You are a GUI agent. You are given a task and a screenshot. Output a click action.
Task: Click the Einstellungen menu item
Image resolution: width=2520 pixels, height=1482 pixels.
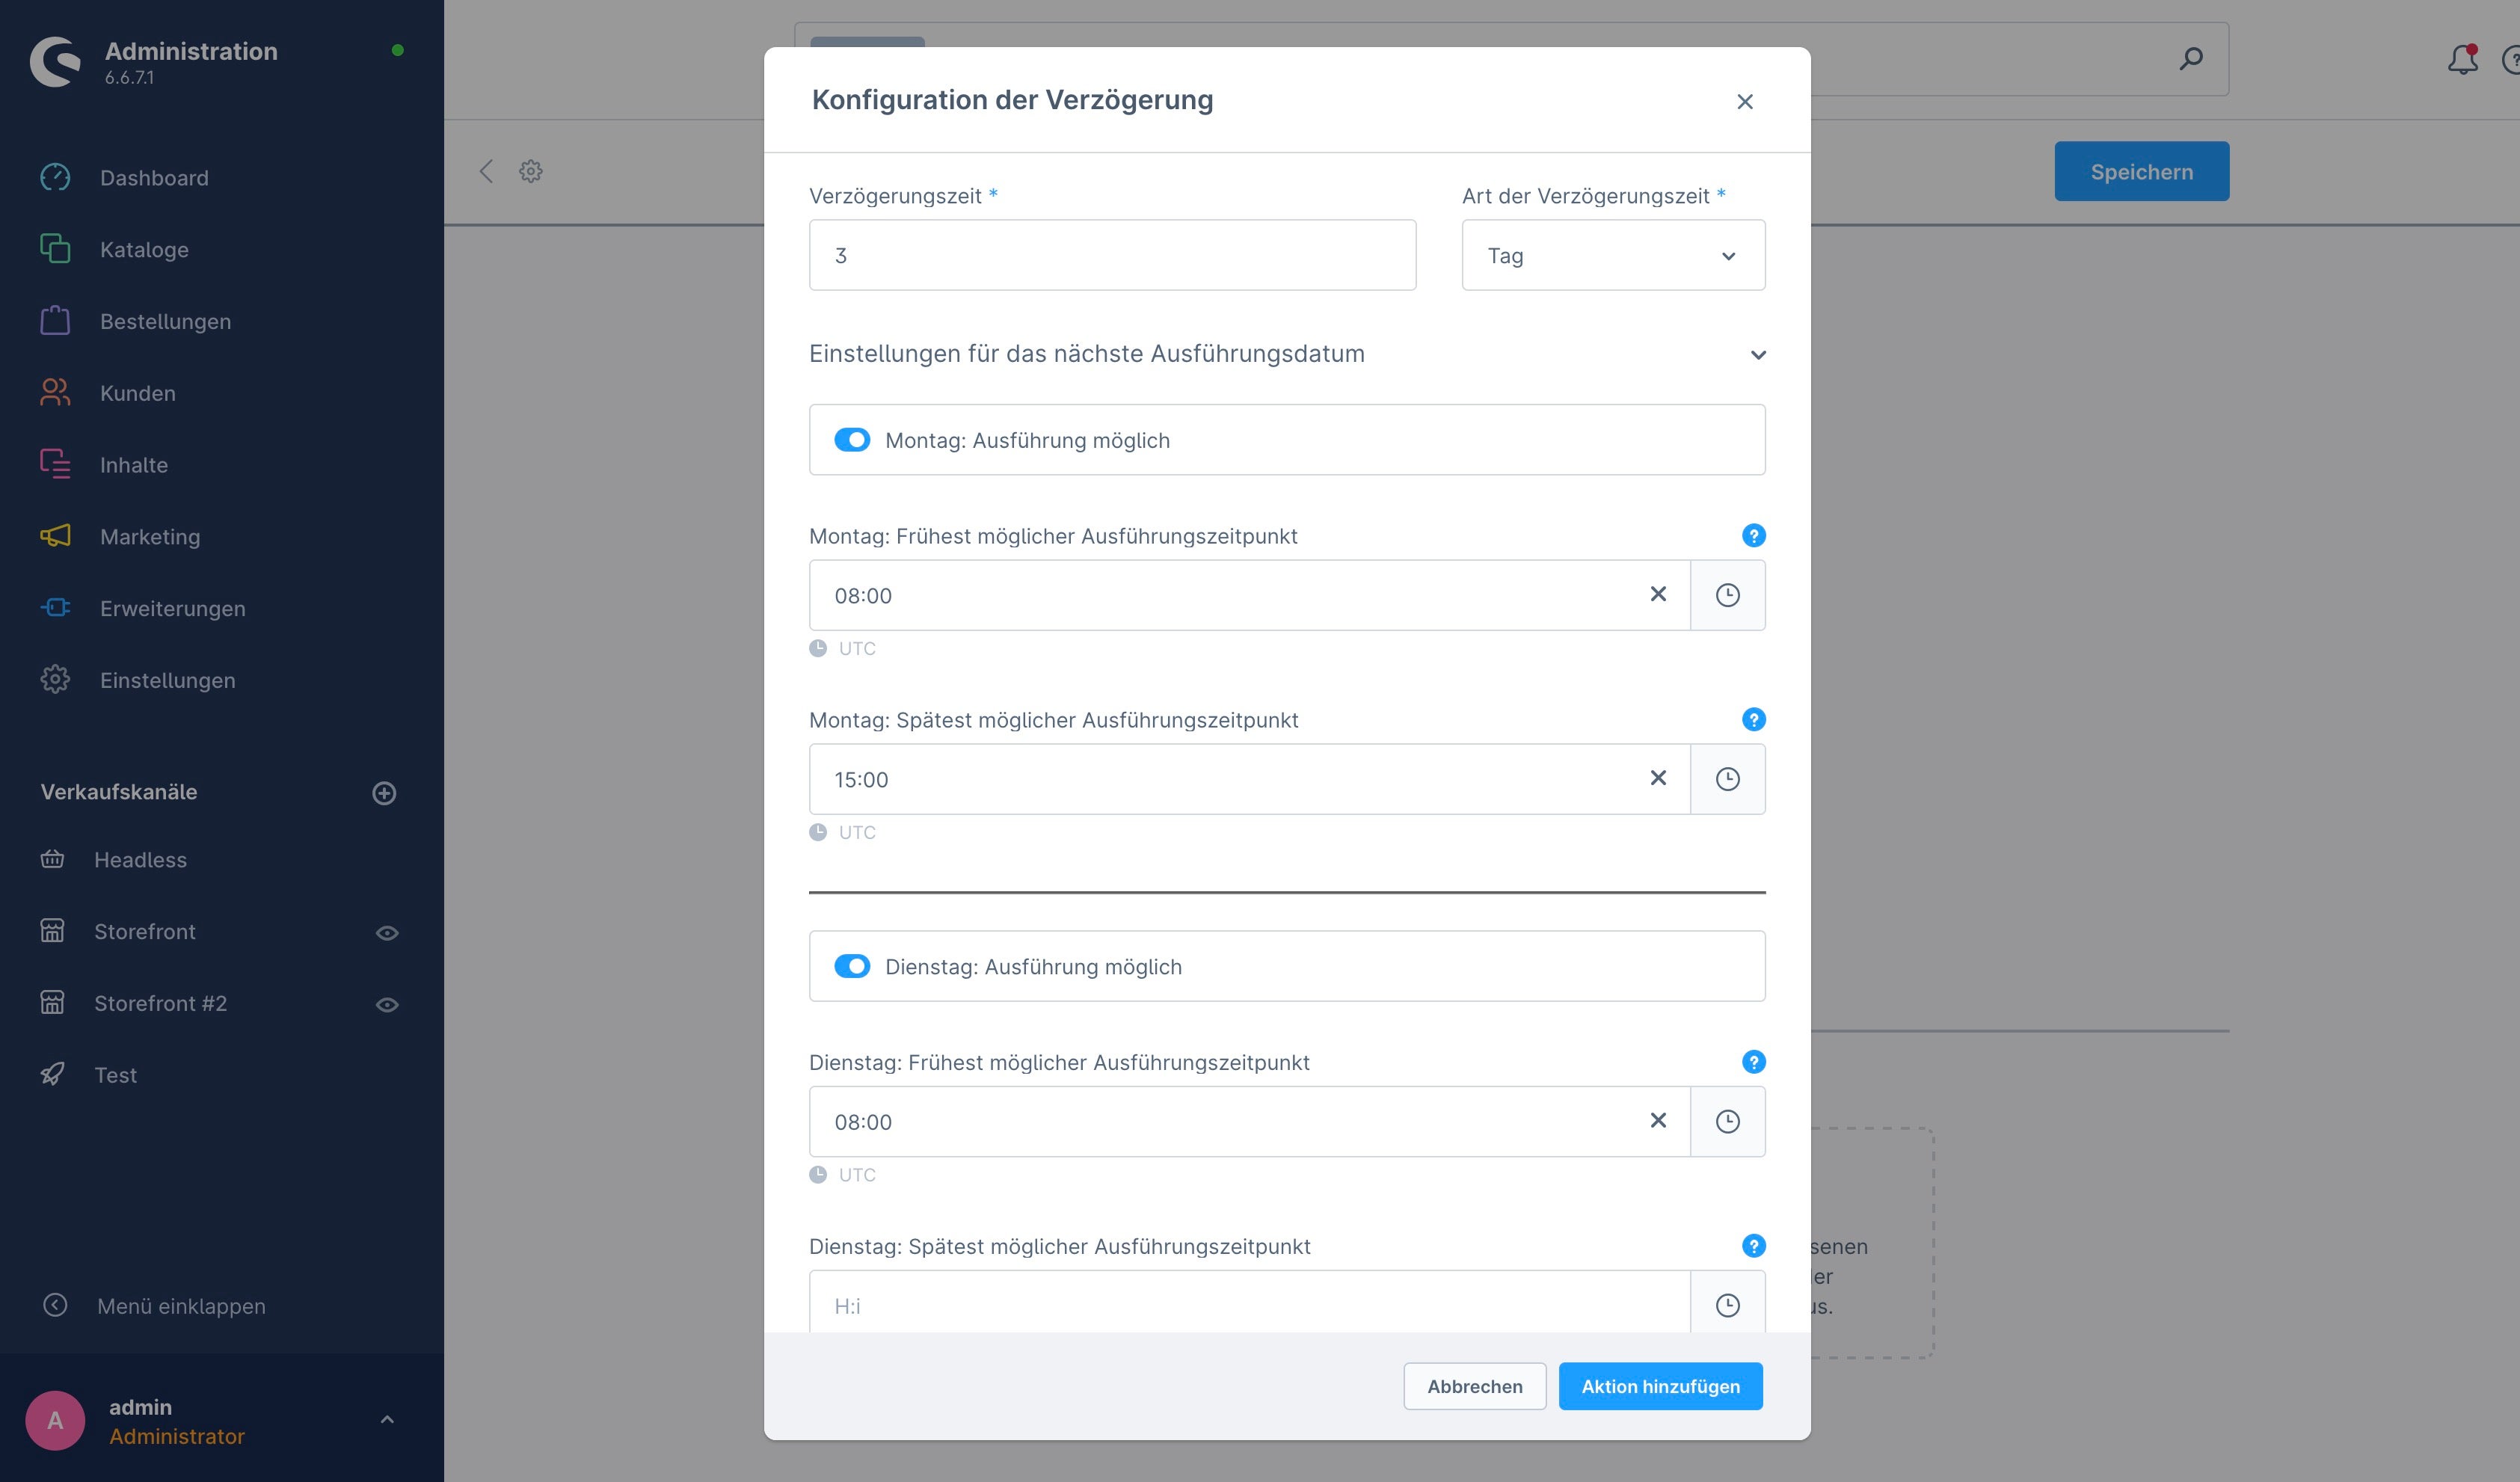click(x=168, y=679)
